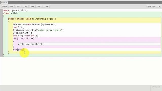
Task: Click the Paste button
Action: tap(32, 7)
